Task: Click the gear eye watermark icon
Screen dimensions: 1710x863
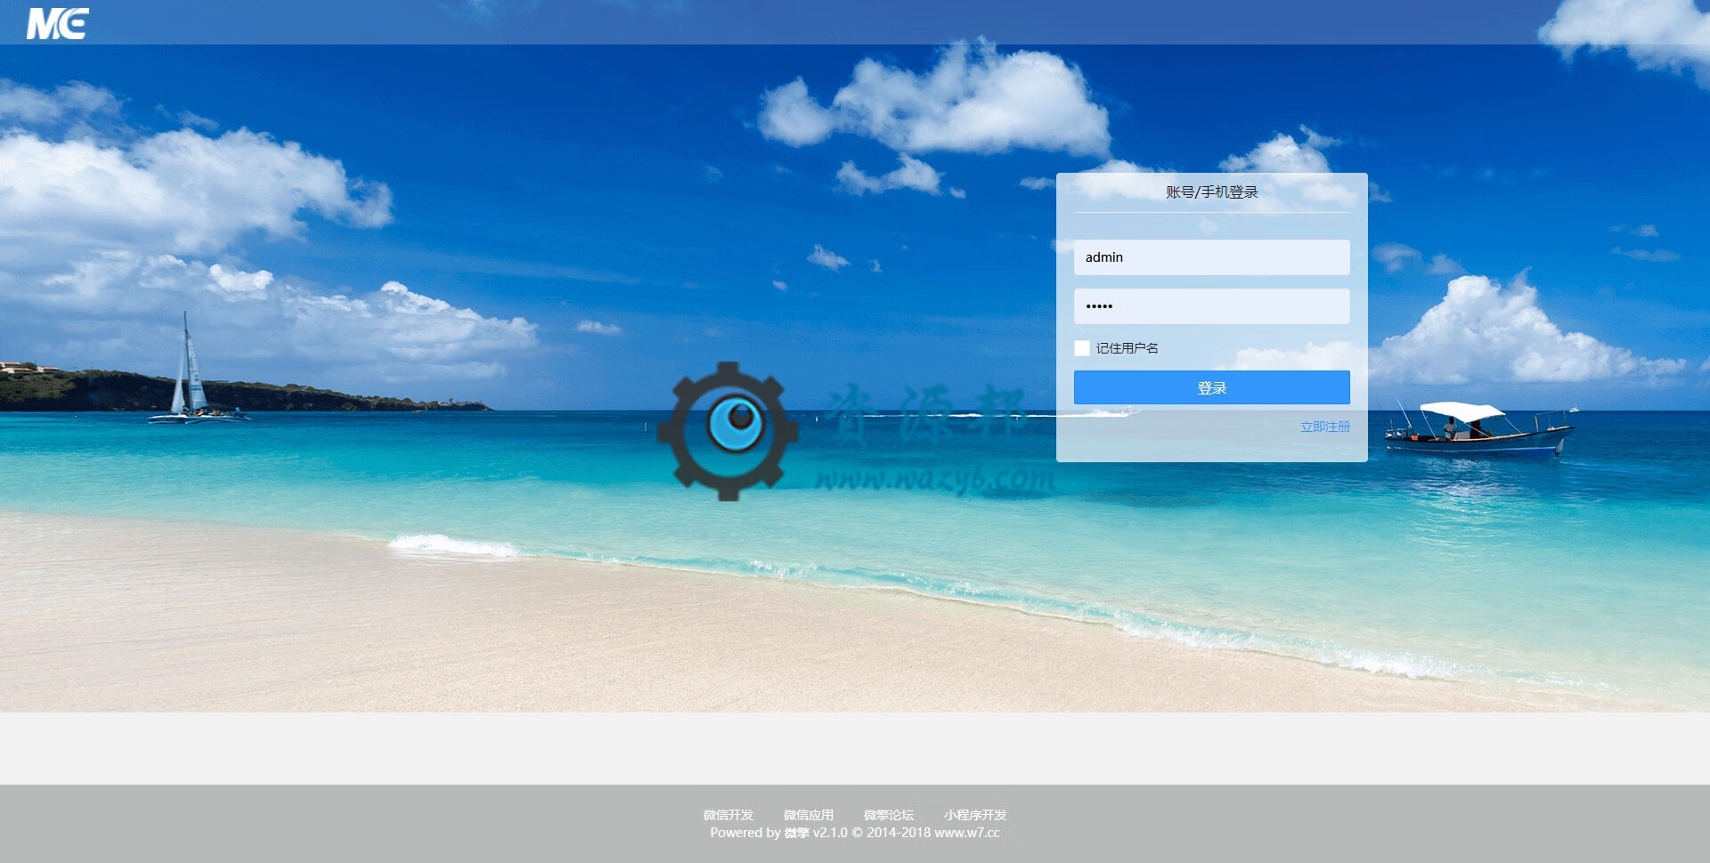Action: [x=728, y=430]
